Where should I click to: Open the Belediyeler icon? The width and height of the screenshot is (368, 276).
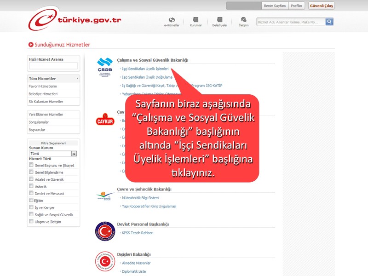point(220,22)
